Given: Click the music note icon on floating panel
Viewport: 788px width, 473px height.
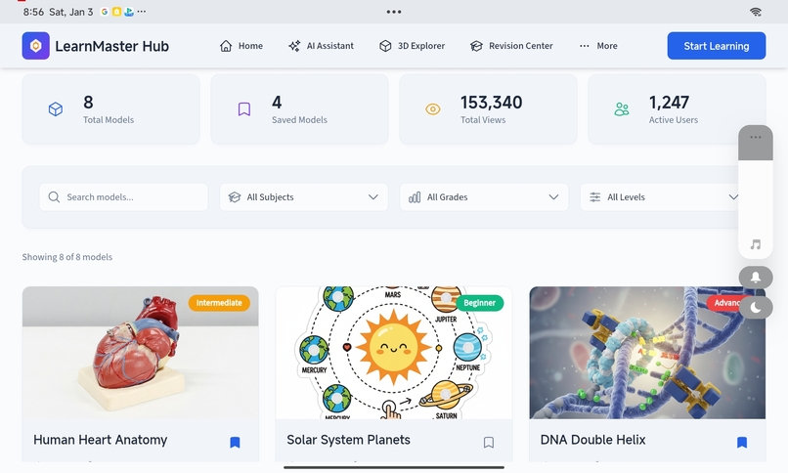Looking at the screenshot, I should point(756,244).
